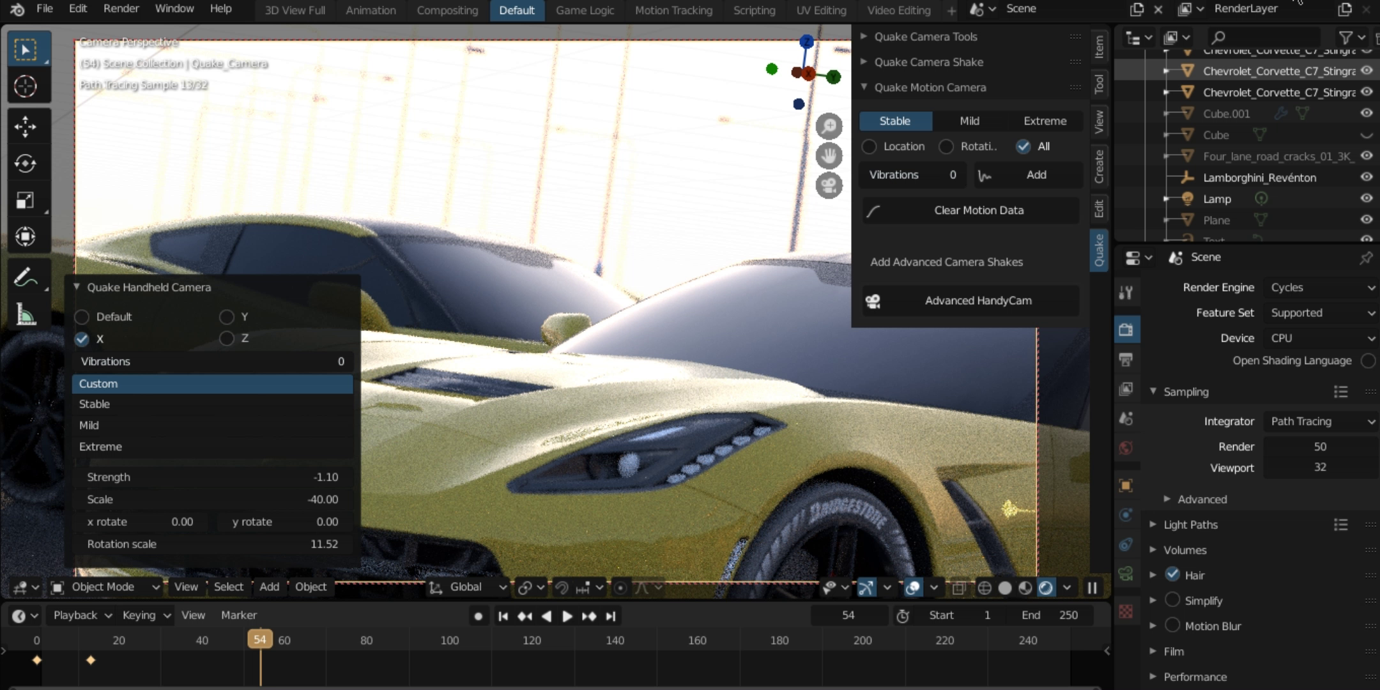Adjust the Strength value slider

[213, 477]
